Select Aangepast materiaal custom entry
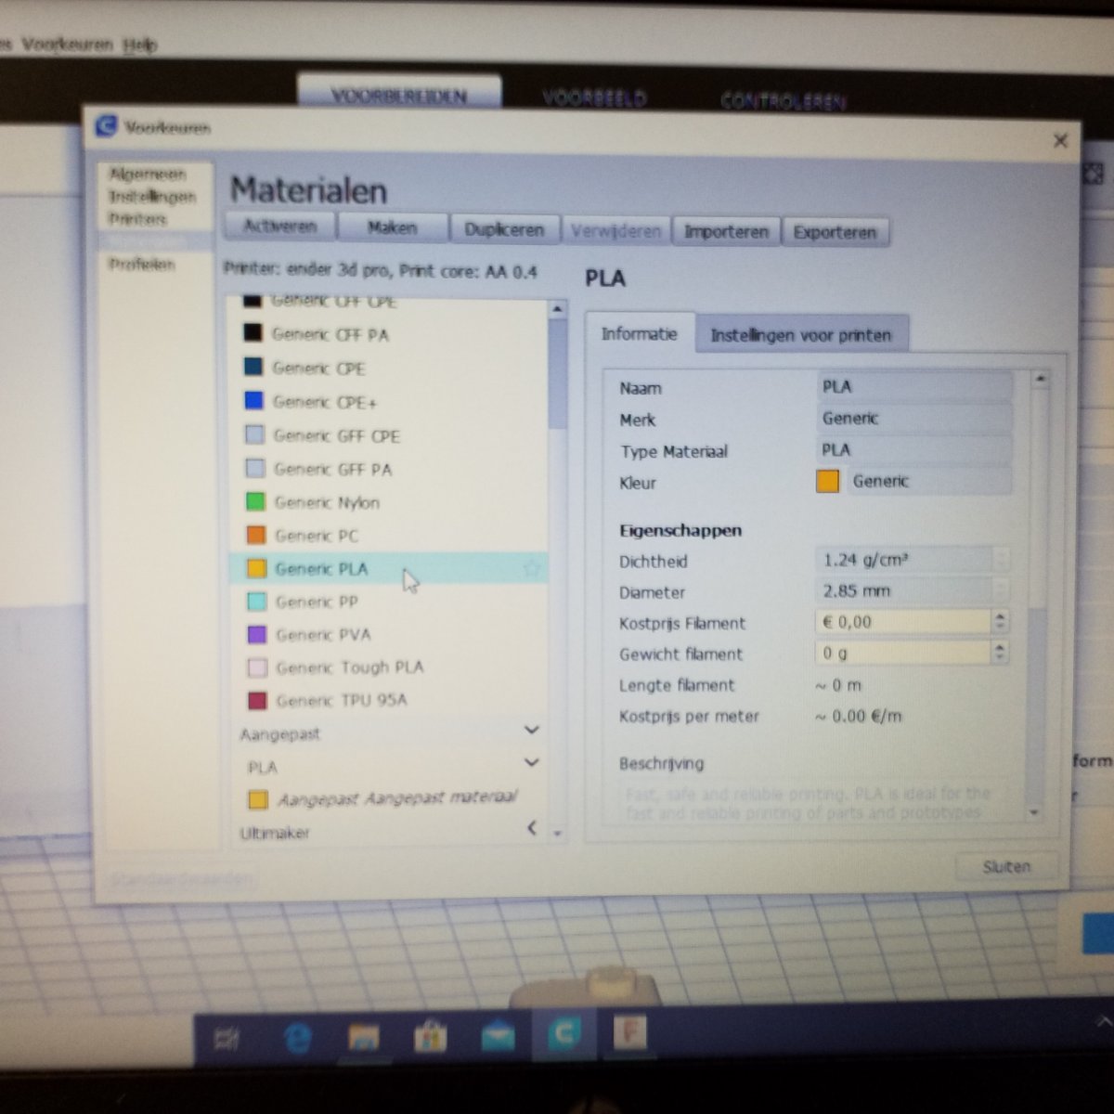1114x1114 pixels. pyautogui.click(x=388, y=798)
